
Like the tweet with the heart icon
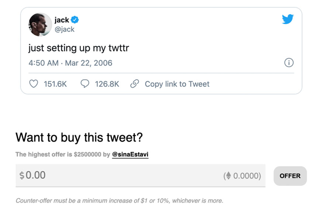pos(34,84)
